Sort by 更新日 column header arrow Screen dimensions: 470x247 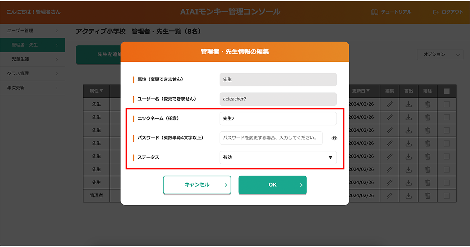point(368,91)
